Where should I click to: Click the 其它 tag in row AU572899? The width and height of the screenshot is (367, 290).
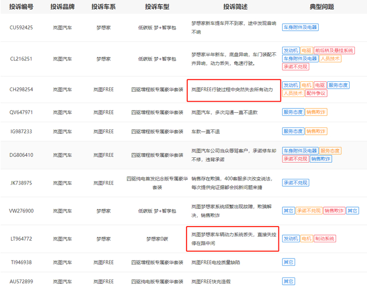(288, 282)
